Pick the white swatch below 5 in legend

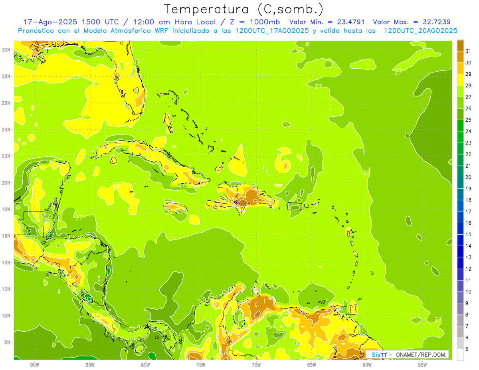(x=460, y=355)
